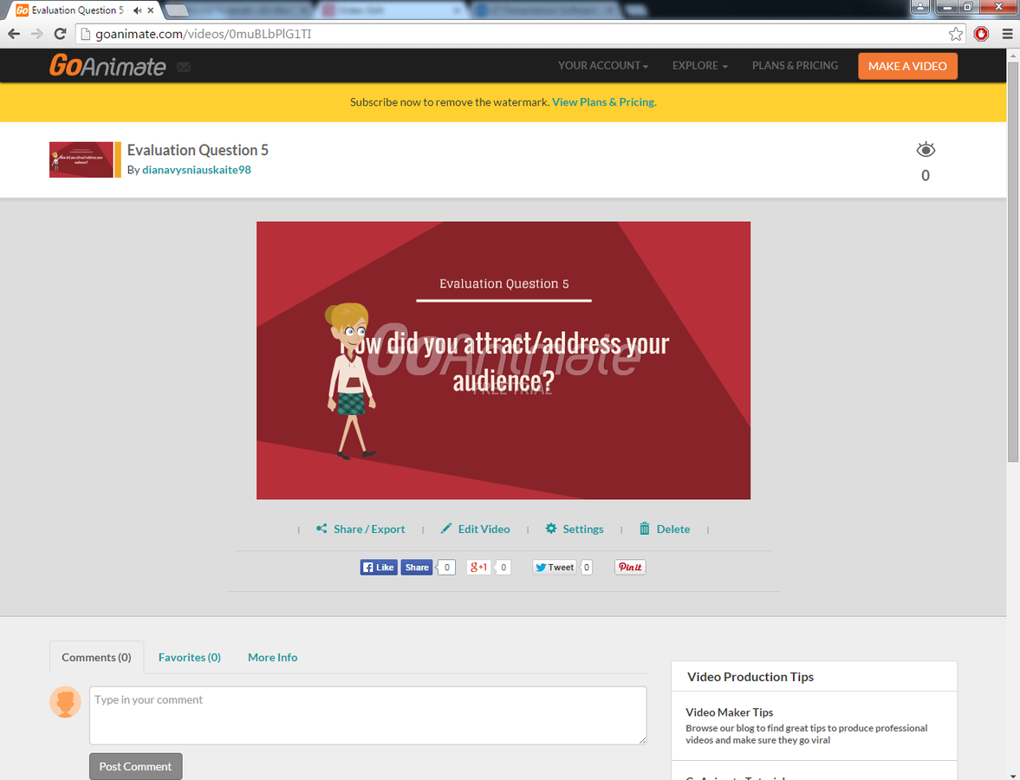Click the Google +1 button
The image size is (1020, 780).
point(478,568)
